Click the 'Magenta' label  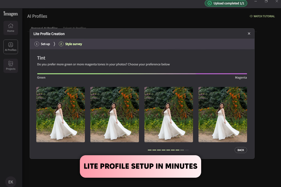(241, 77)
